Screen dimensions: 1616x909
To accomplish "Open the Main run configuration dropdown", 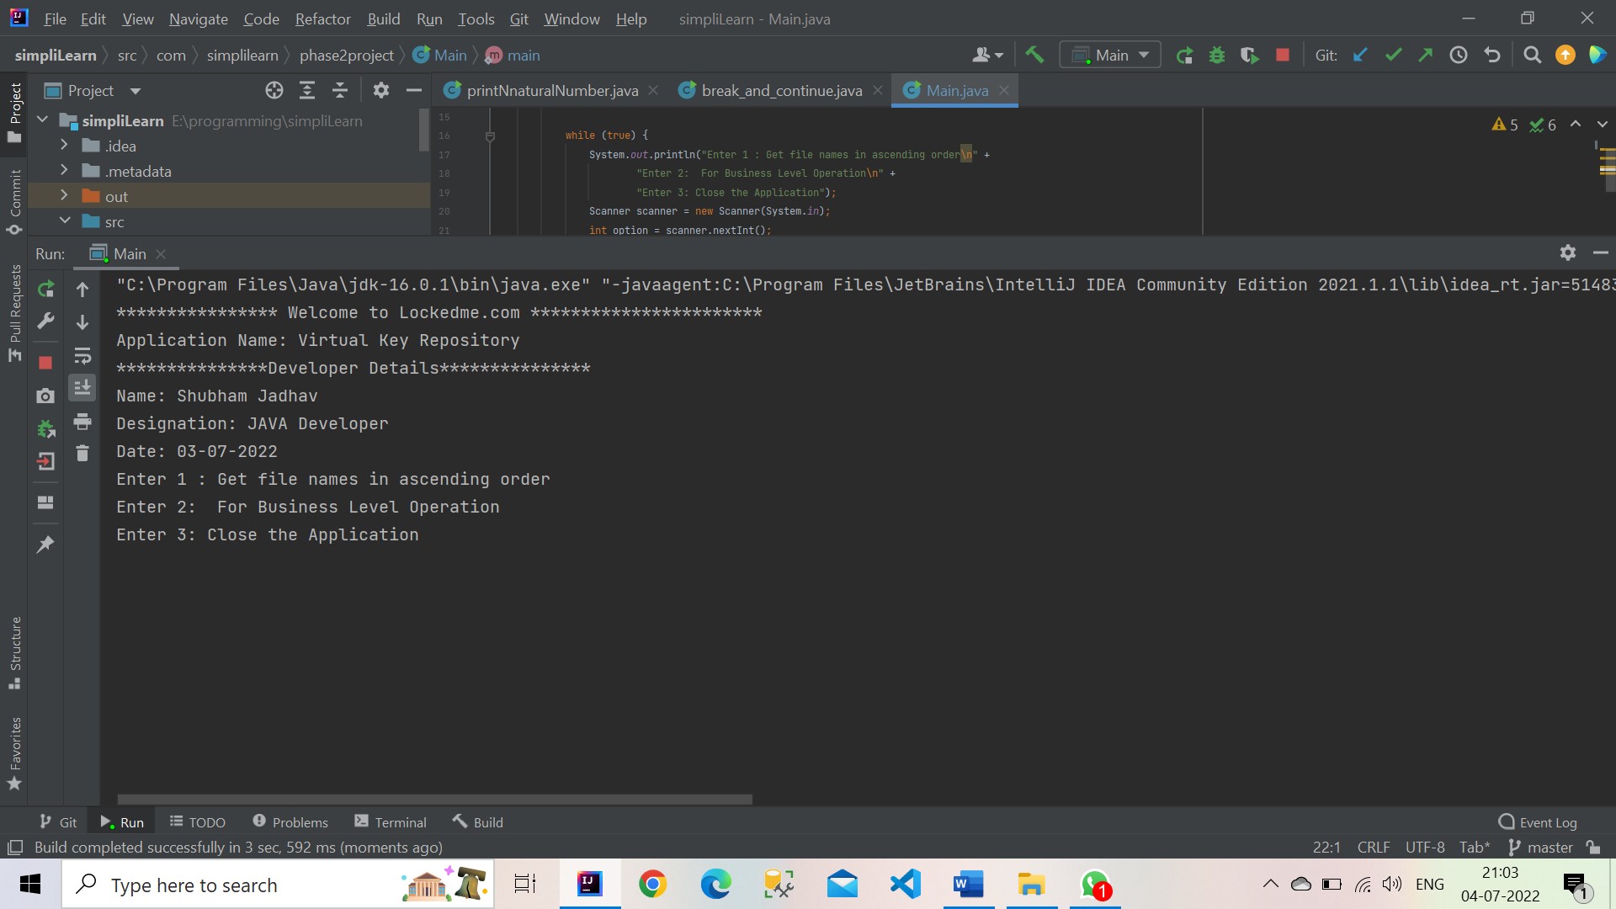I will point(1110,56).
